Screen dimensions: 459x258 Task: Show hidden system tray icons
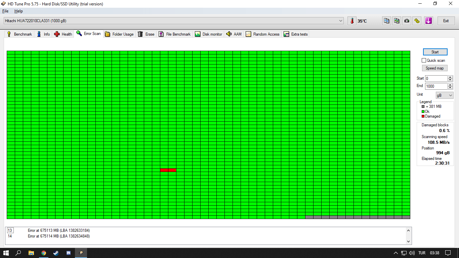[x=396, y=253]
